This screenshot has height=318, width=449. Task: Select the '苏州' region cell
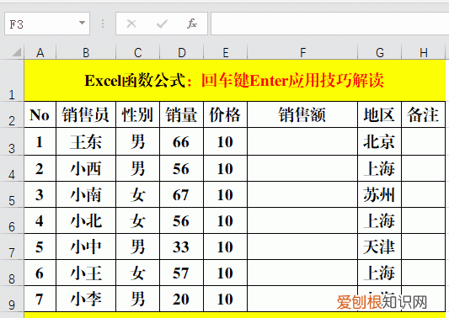(x=380, y=194)
